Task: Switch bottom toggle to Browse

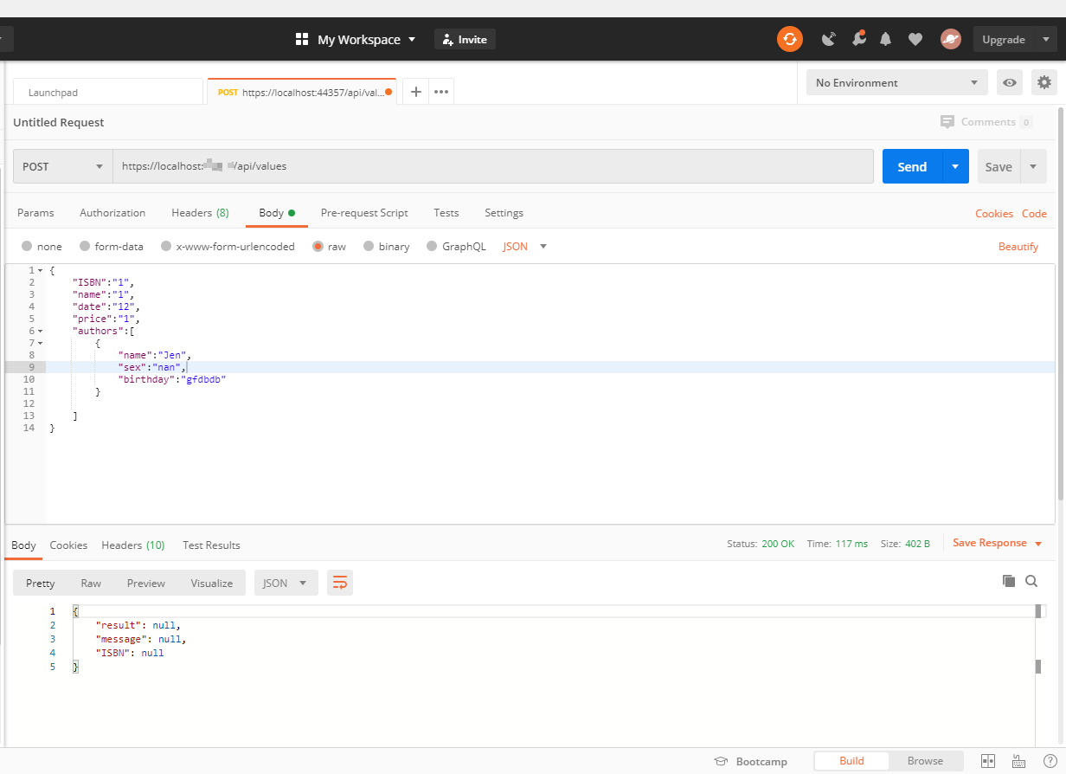Action: [925, 761]
